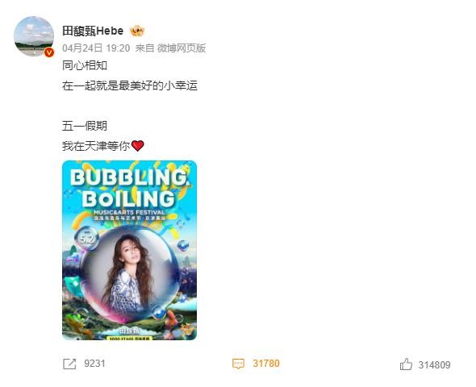Screen dimensions: 476x387
Task: Click the repost share icon
Action: pos(69,364)
